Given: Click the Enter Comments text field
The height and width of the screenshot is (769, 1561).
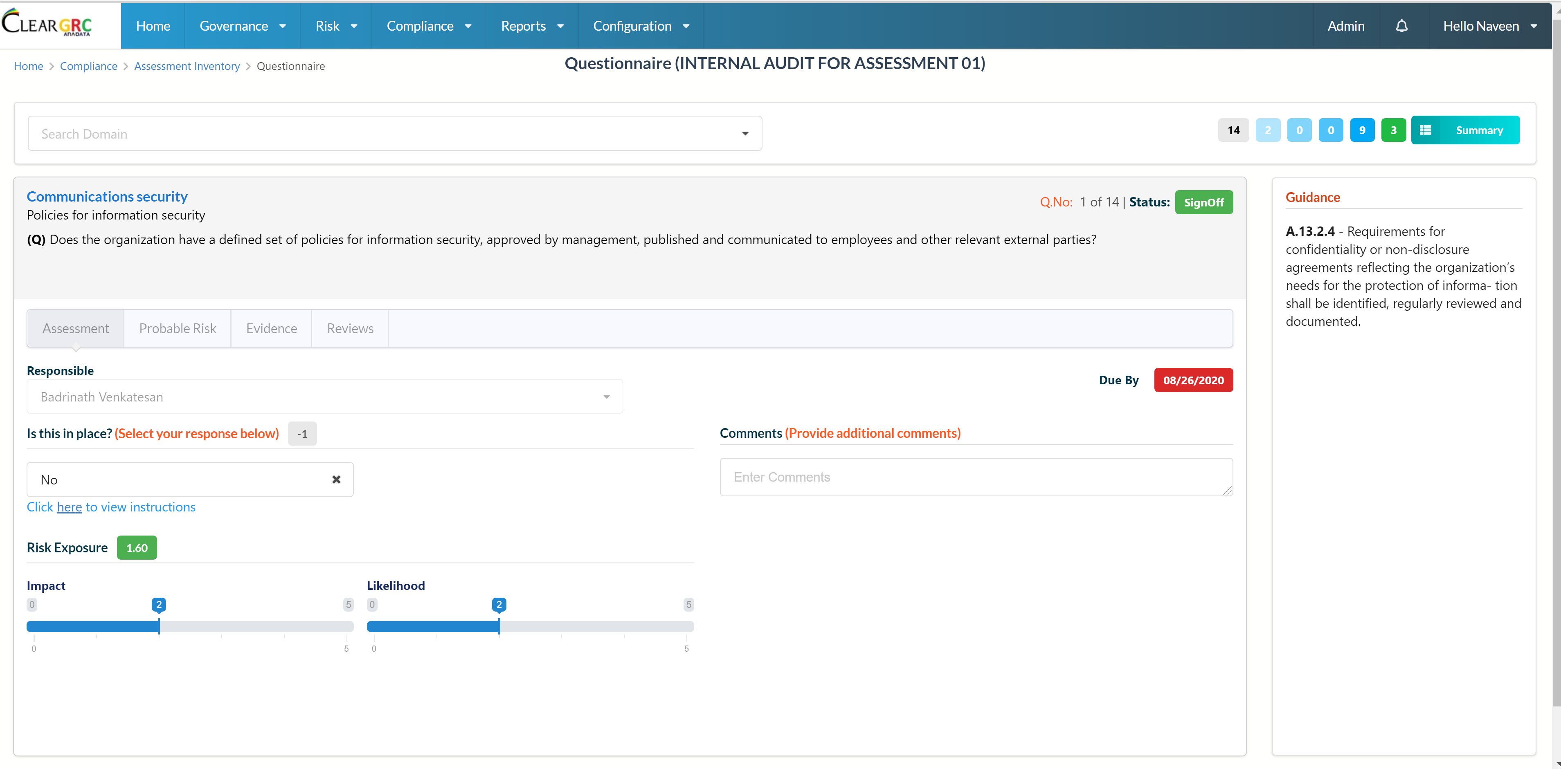Looking at the screenshot, I should tap(976, 477).
